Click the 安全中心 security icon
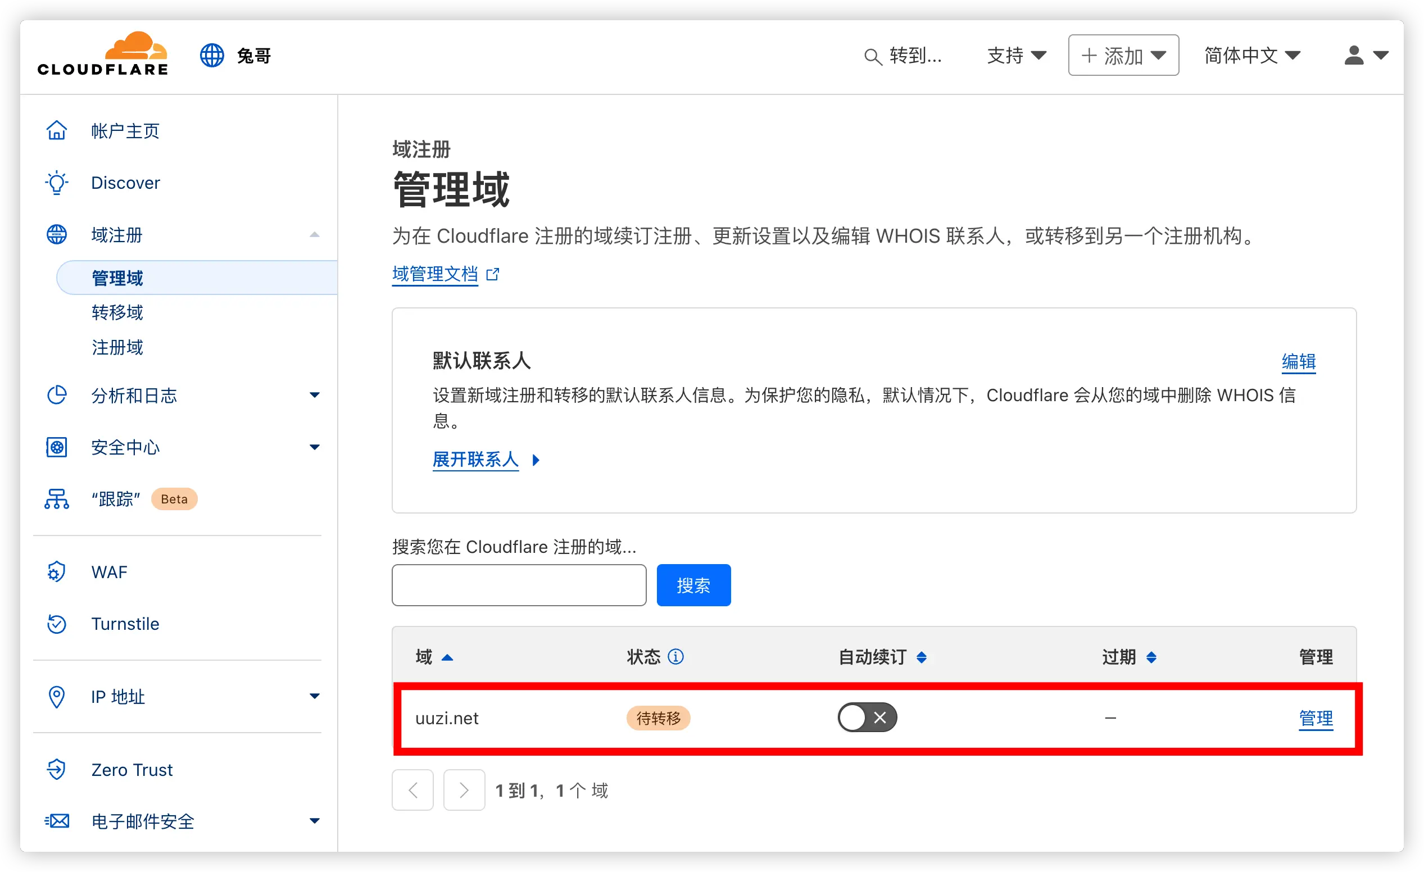 (x=57, y=447)
